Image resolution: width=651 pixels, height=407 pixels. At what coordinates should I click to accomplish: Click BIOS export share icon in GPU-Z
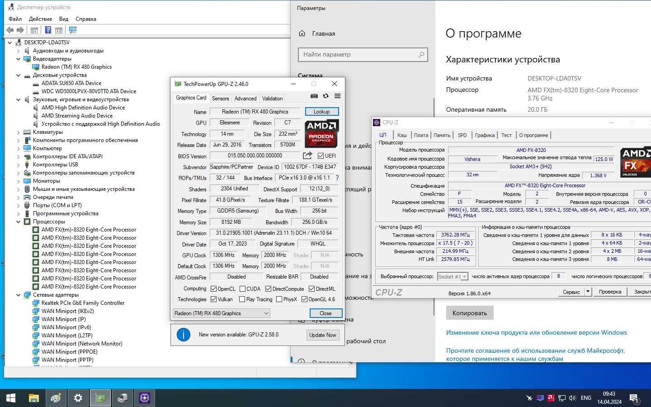point(307,156)
